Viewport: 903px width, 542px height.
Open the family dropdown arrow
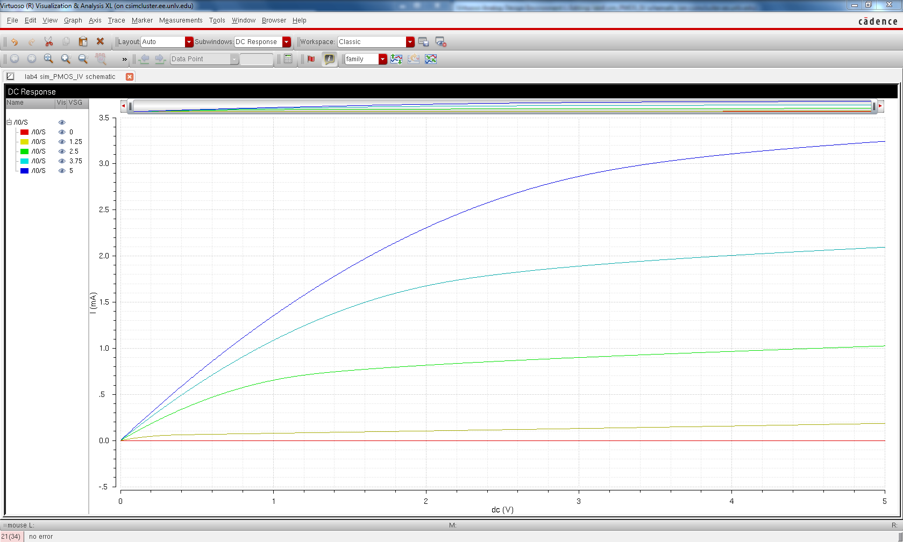click(383, 59)
